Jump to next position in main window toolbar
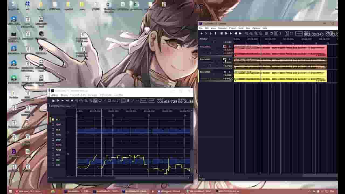 point(240,34)
